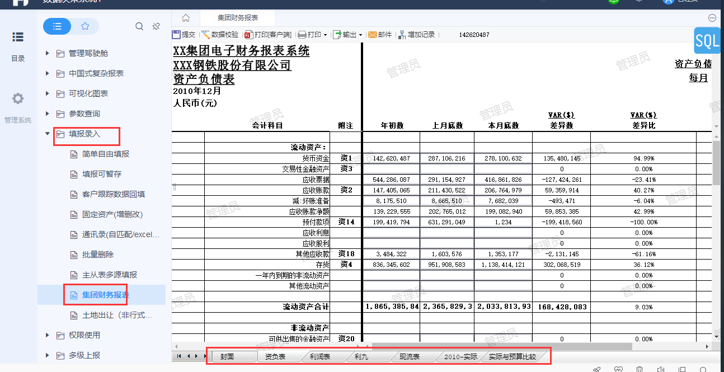
Task: Switch to the 利润表 sheet tab
Action: 319,356
